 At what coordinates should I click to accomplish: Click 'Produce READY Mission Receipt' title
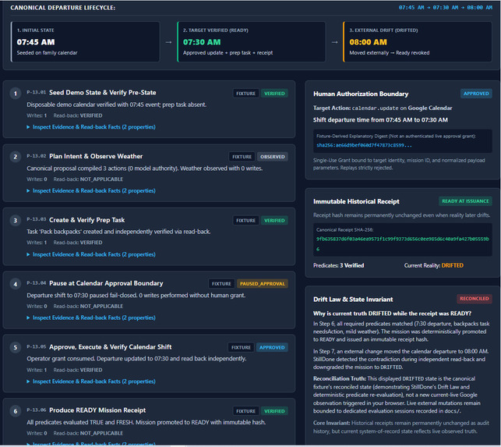coord(97,410)
